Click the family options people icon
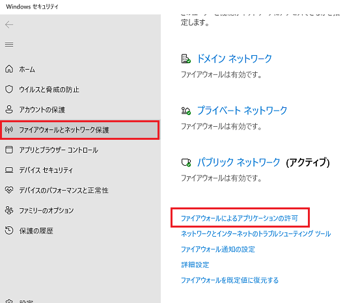 tap(9, 210)
